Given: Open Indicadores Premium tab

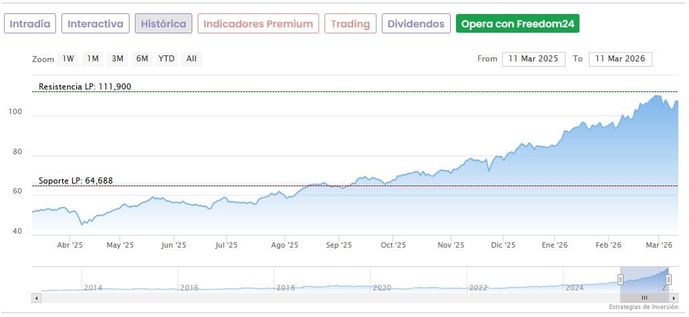Looking at the screenshot, I should pyautogui.click(x=258, y=24).
